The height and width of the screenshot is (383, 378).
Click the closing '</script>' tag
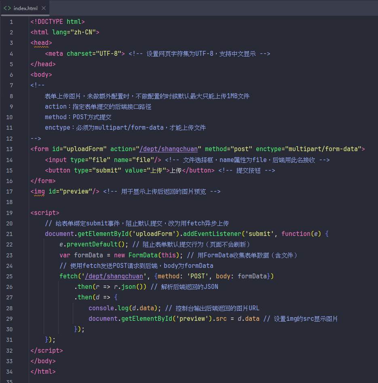(47, 351)
